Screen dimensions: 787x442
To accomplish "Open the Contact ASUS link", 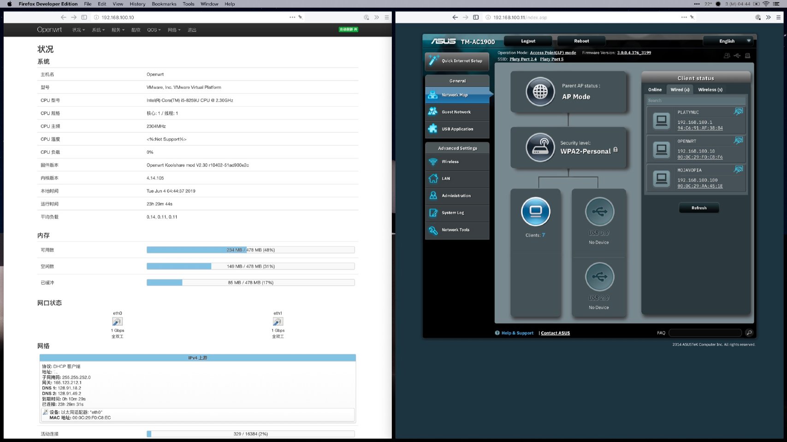I will [x=555, y=333].
